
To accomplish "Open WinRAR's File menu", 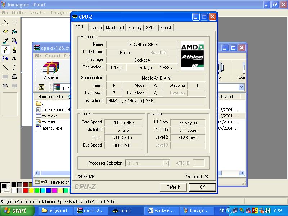I will (38, 56).
